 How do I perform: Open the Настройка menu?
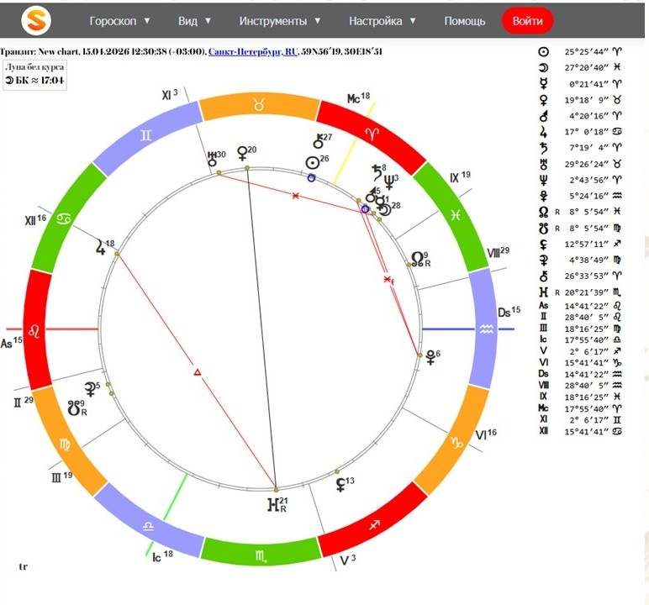coord(375,21)
